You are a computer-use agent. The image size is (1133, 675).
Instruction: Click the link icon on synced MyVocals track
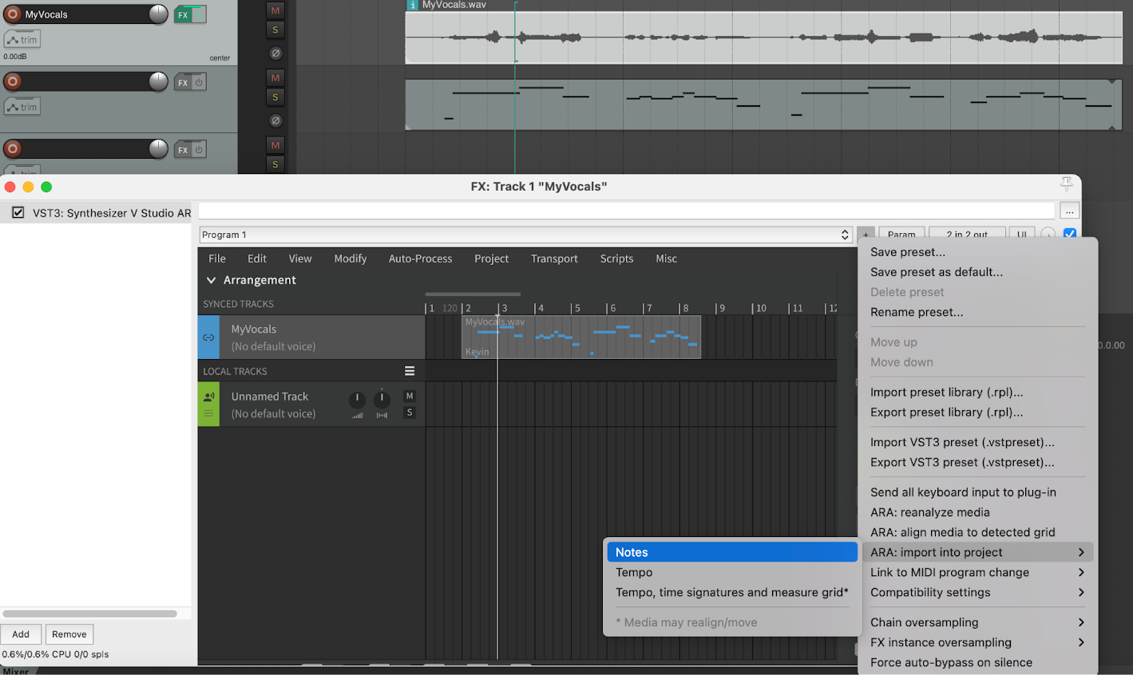(x=208, y=337)
